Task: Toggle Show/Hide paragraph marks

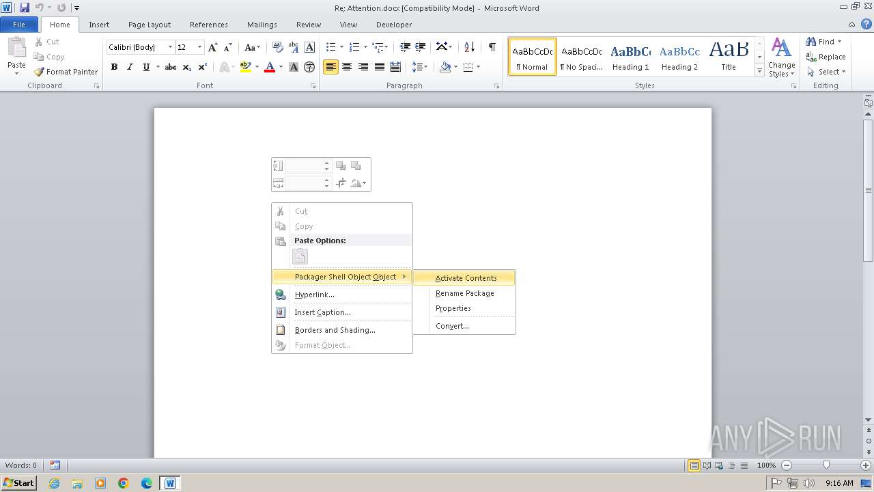Action: click(x=492, y=47)
